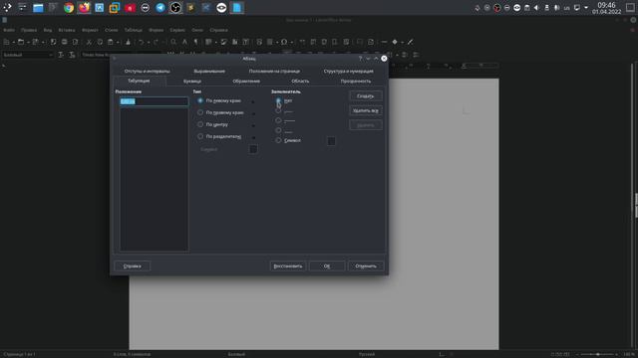Switch to 'Структура и нумерация' tab

(348, 71)
